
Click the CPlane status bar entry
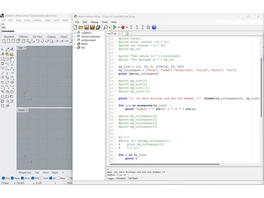click(5, 183)
